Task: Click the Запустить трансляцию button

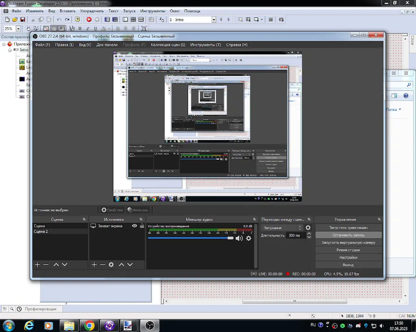Action: coord(348,228)
